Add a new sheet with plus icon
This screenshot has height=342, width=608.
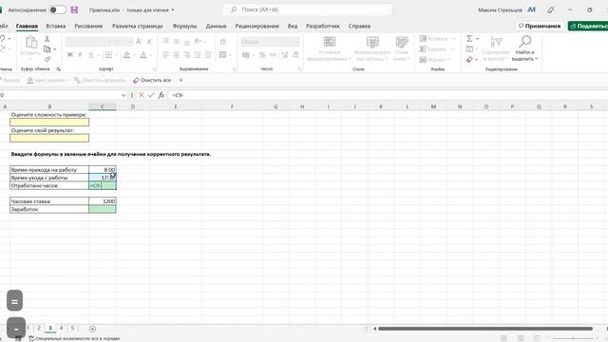(92, 329)
